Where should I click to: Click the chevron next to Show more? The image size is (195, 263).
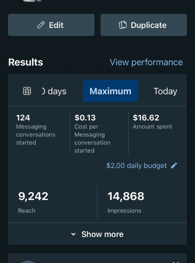(73, 234)
